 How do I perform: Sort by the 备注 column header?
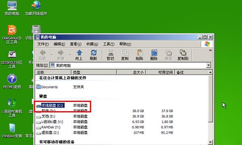(191, 72)
